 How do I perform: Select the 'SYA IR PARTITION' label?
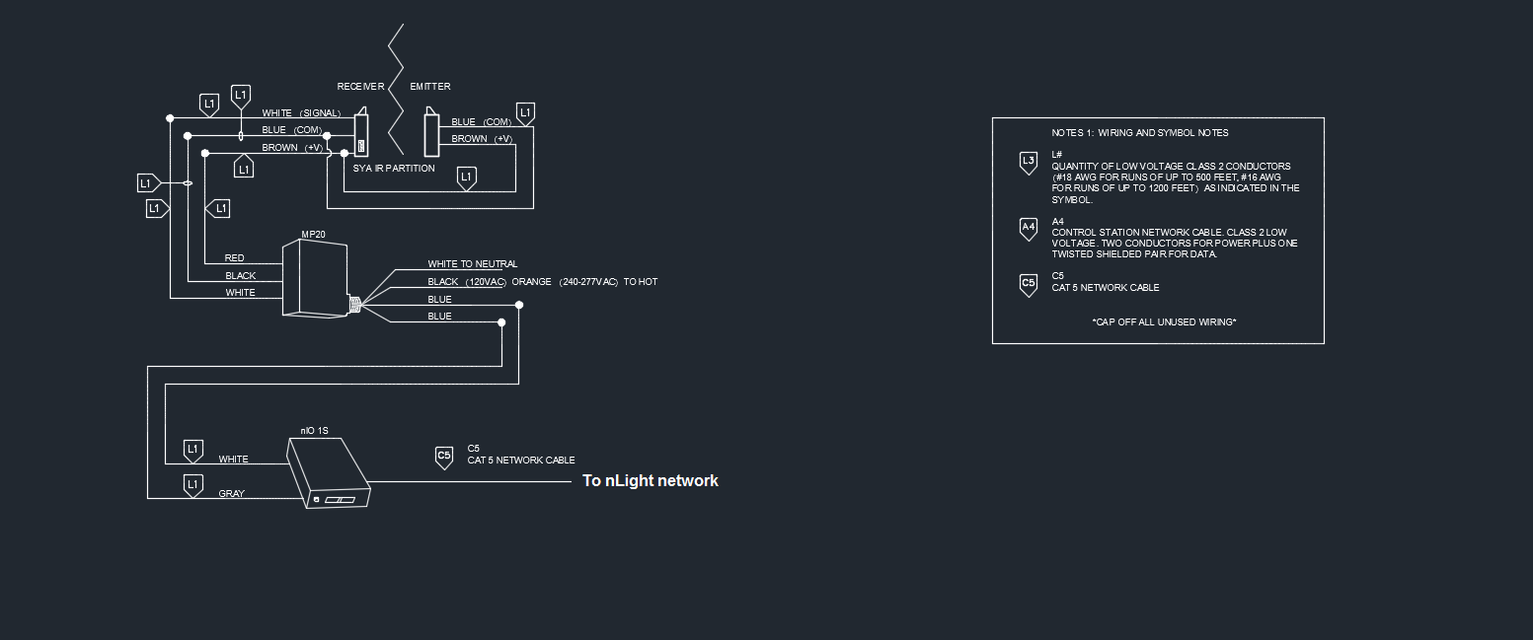[393, 169]
